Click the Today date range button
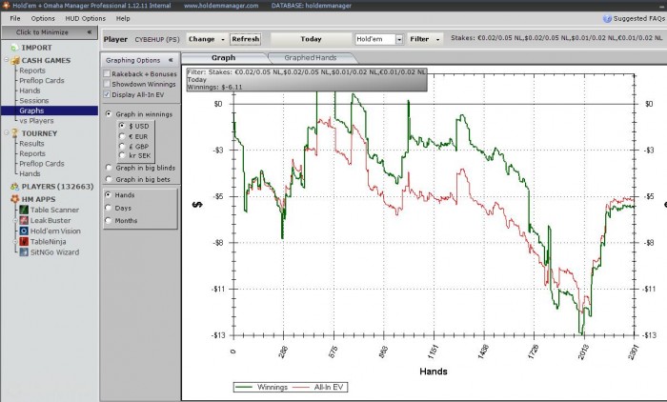The width and height of the screenshot is (667, 402). coord(311,39)
